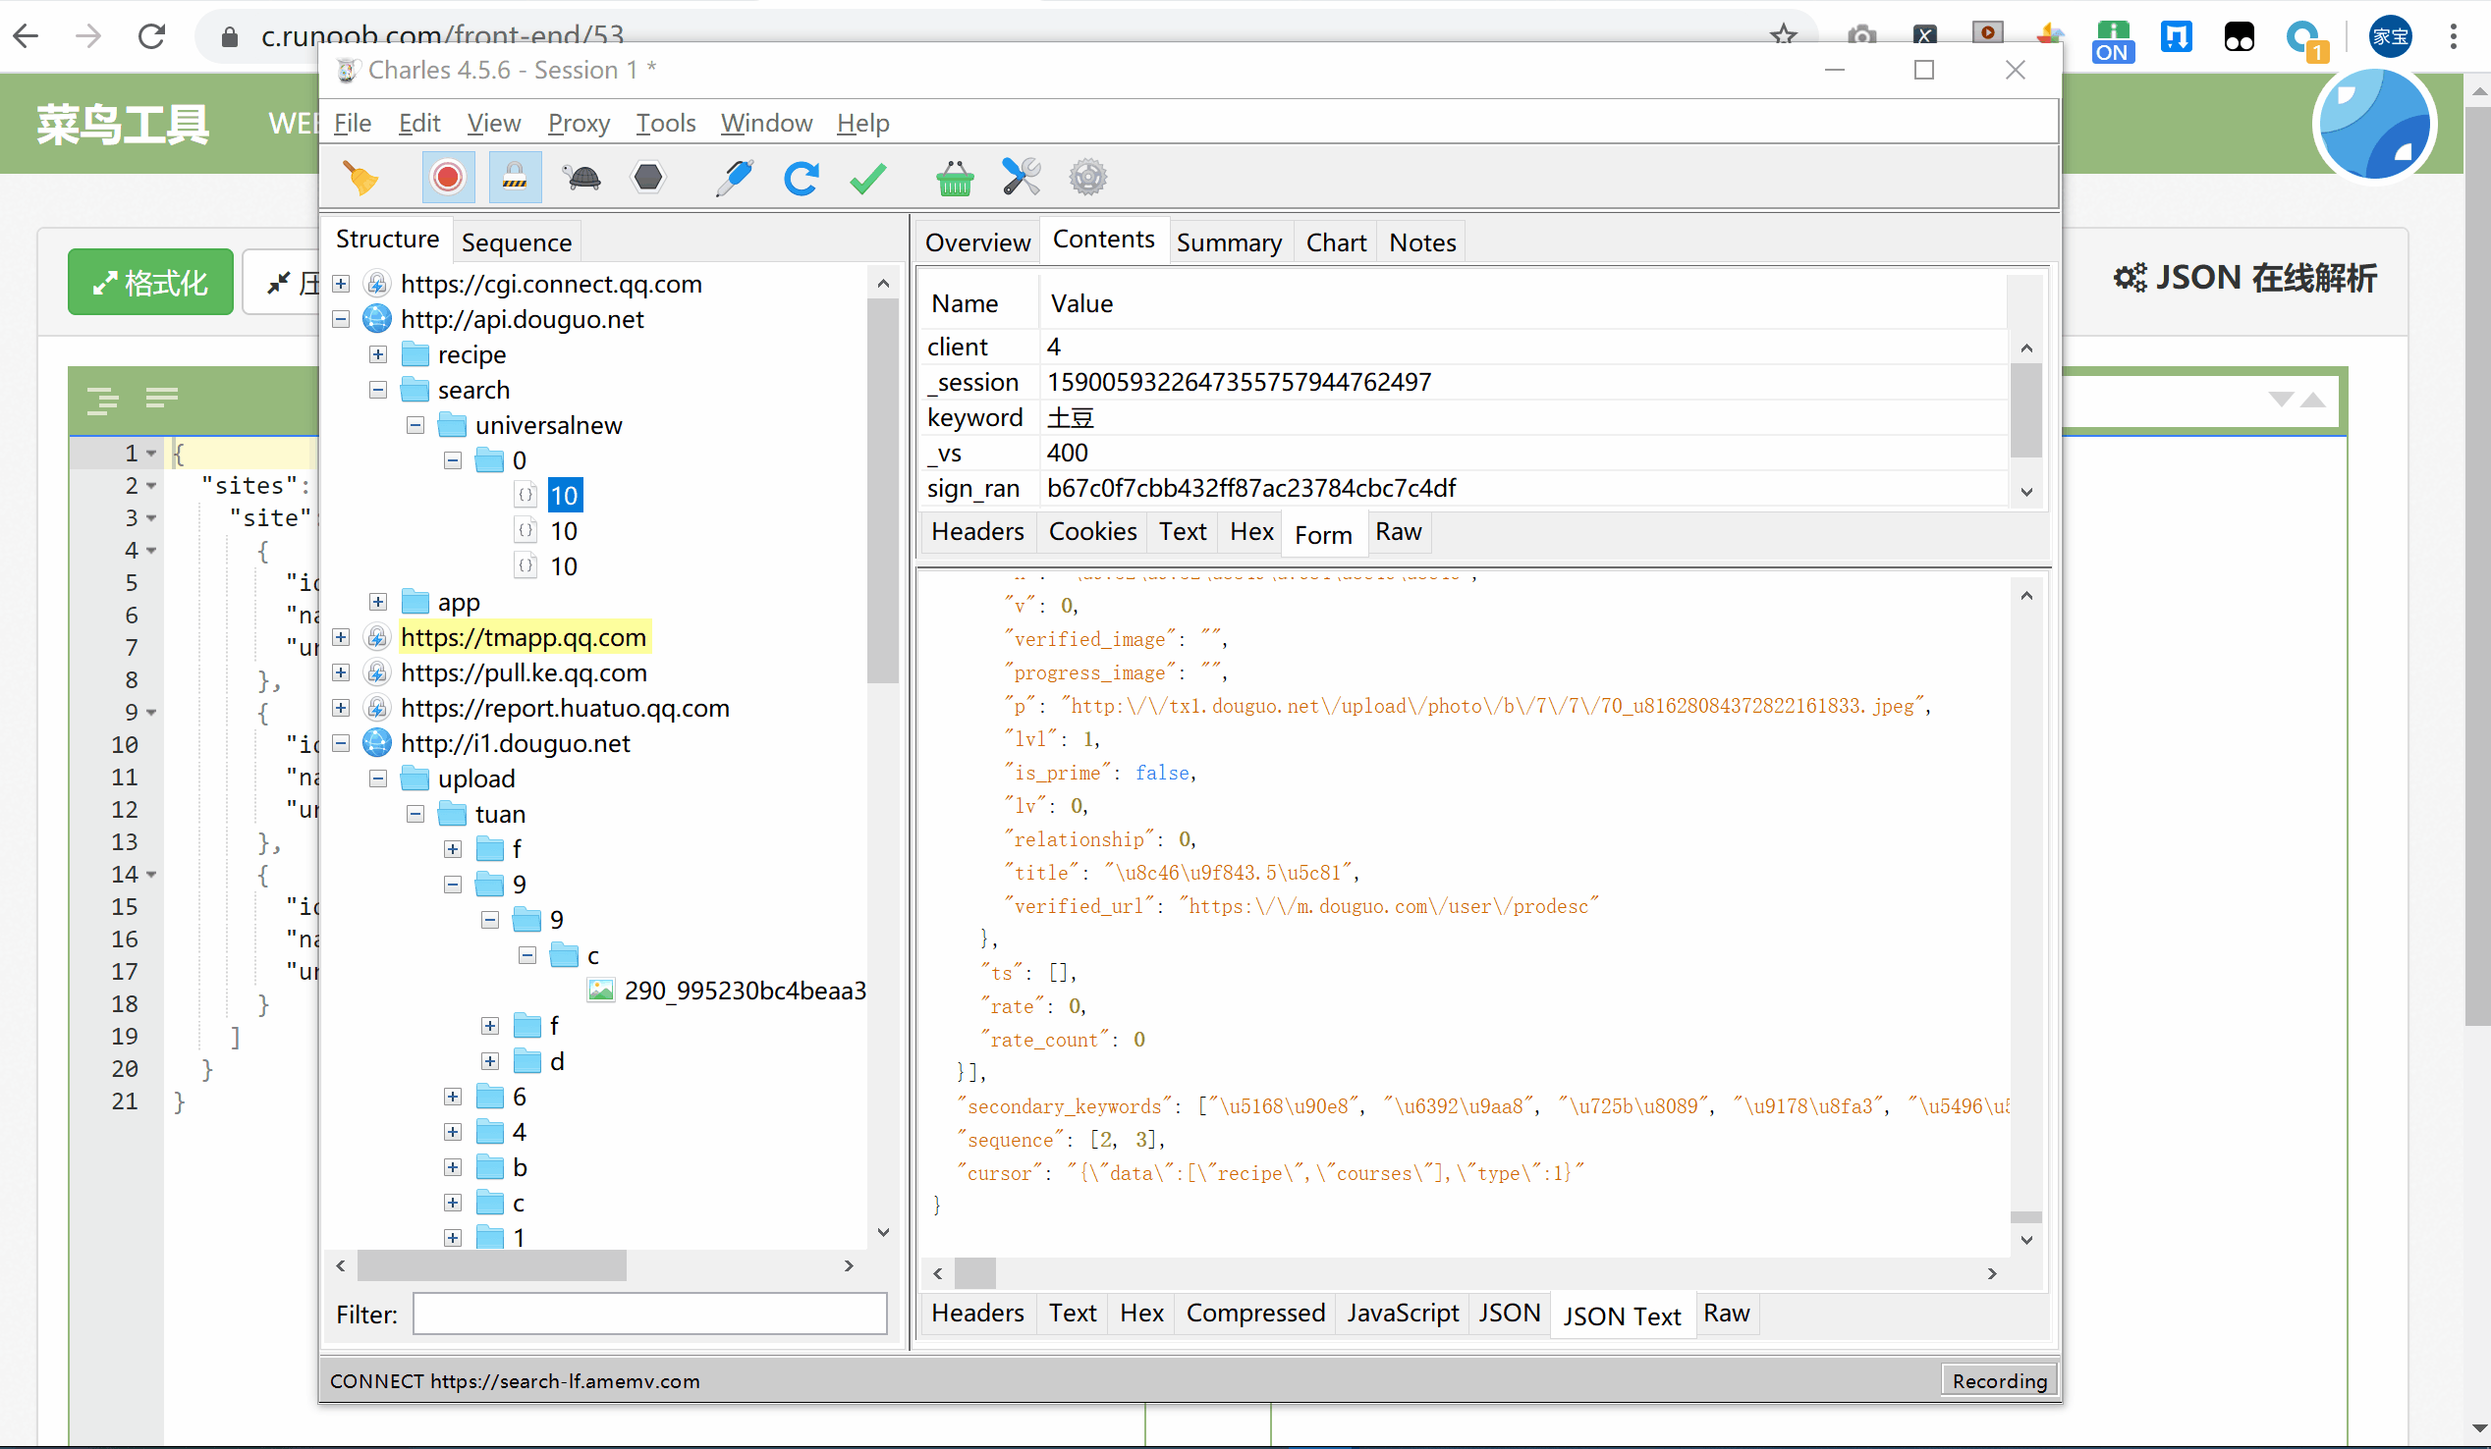Screen dimensions: 2491x1449
Task: Click the blue Repeat request icon
Action: tap(801, 179)
